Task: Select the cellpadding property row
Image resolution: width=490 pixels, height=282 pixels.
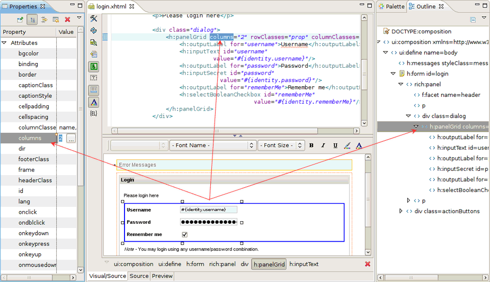Action: click(38, 106)
